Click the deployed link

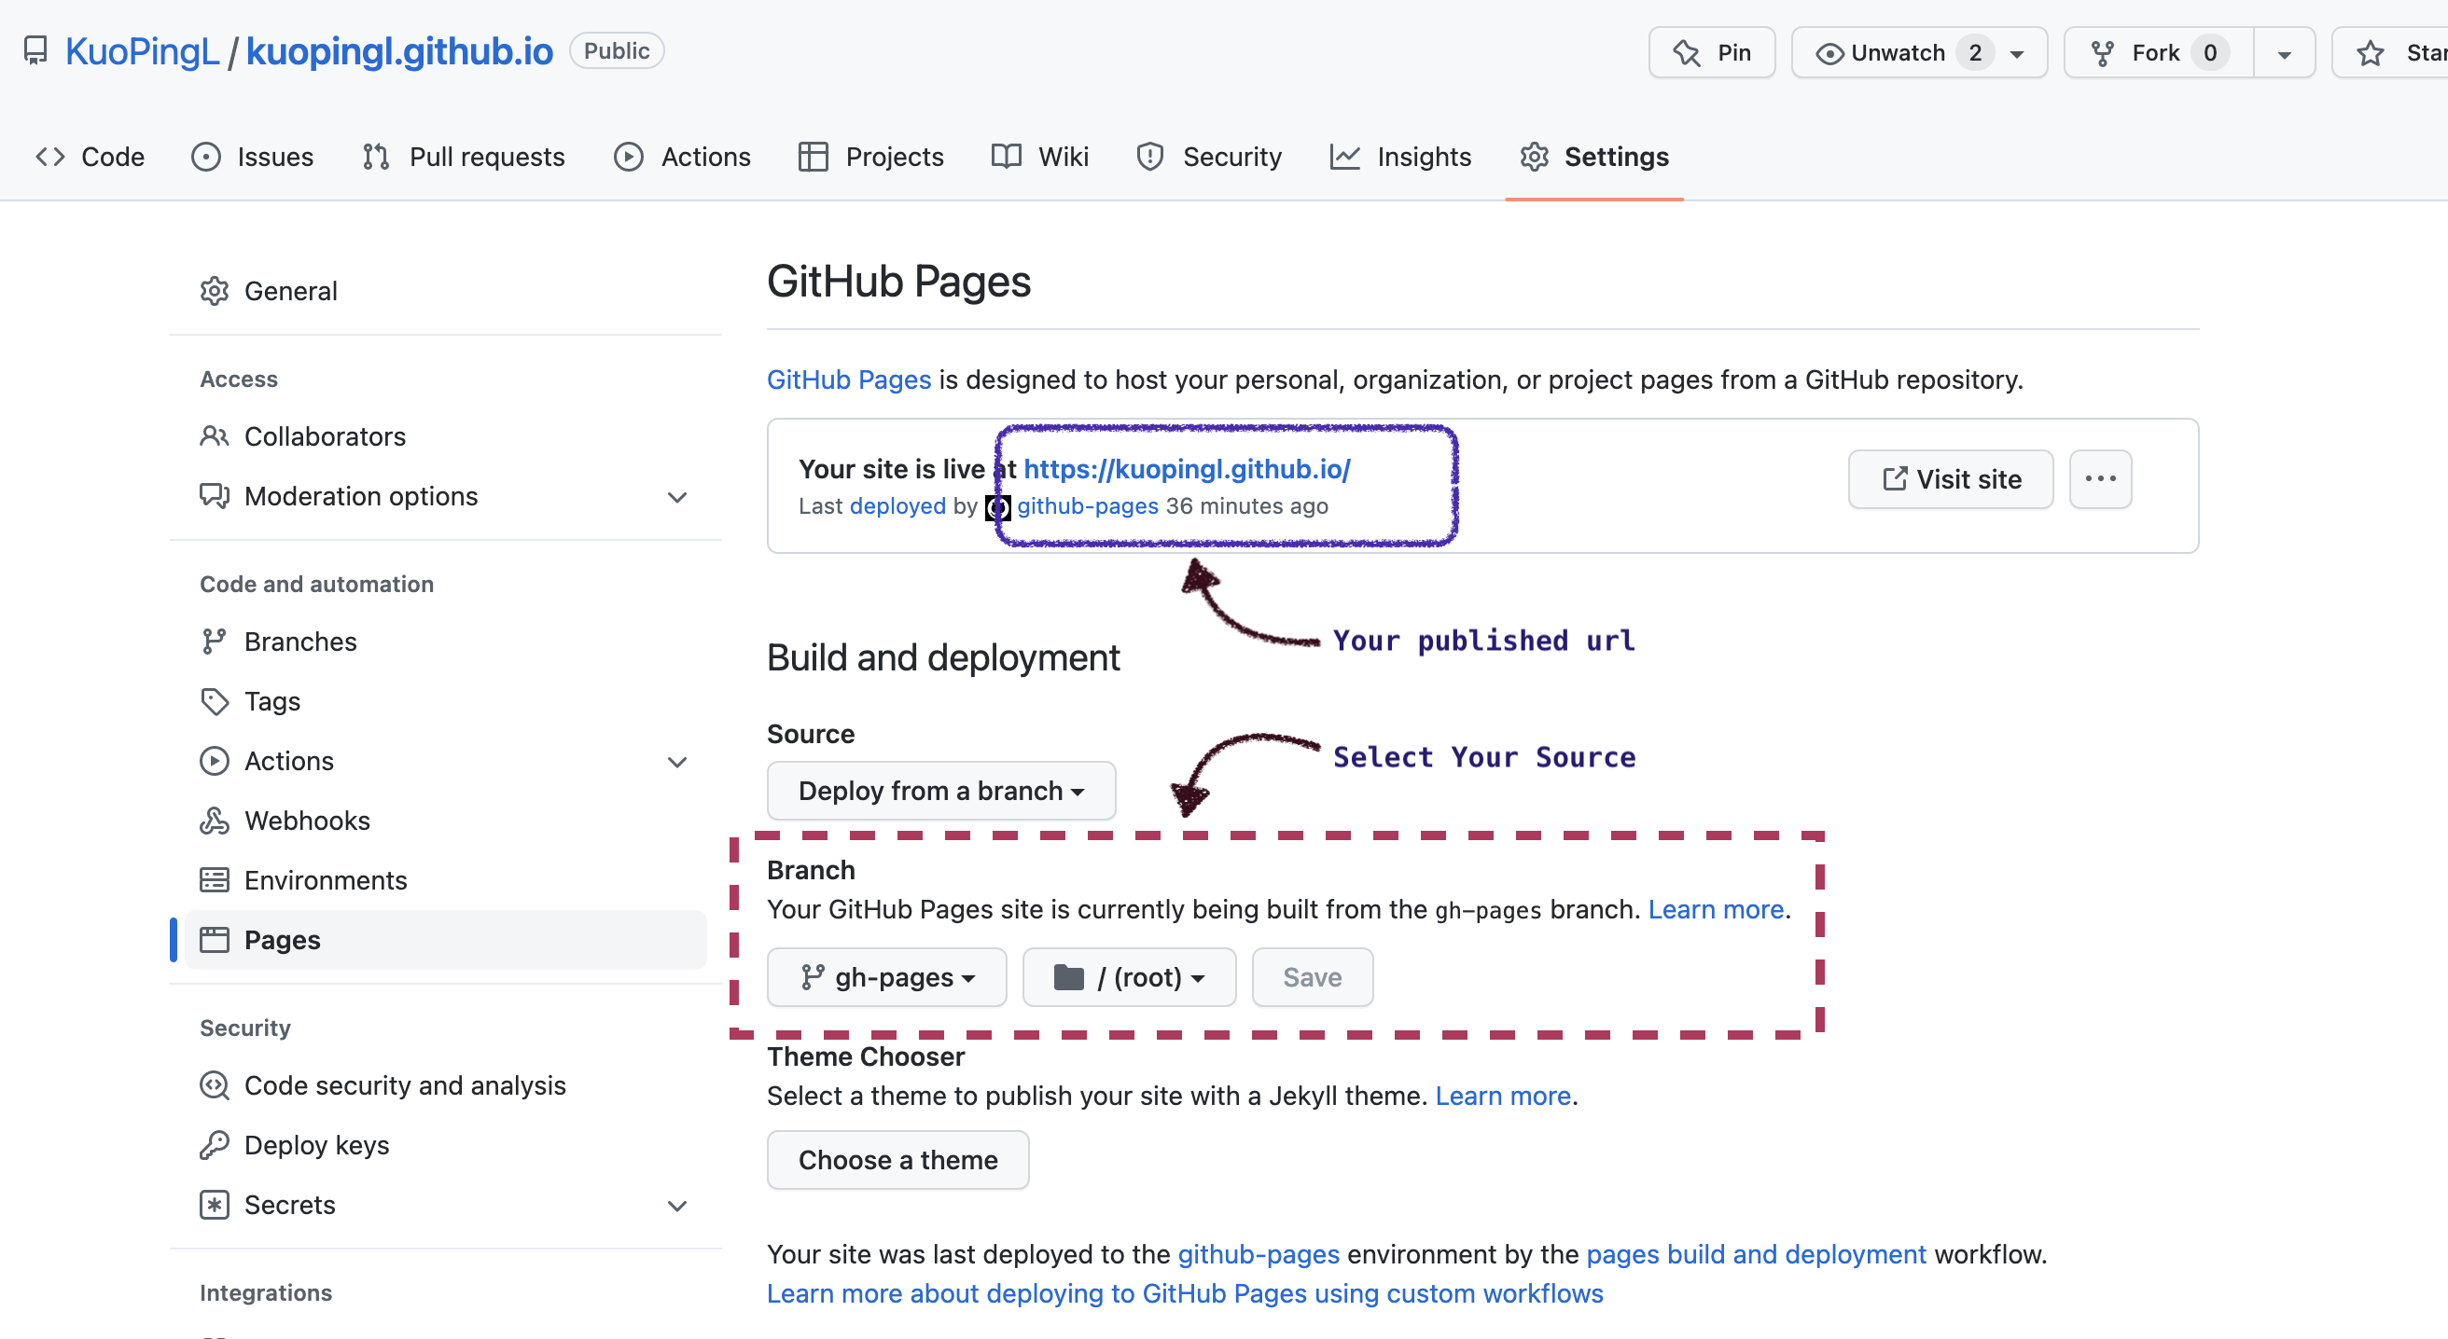point(898,506)
